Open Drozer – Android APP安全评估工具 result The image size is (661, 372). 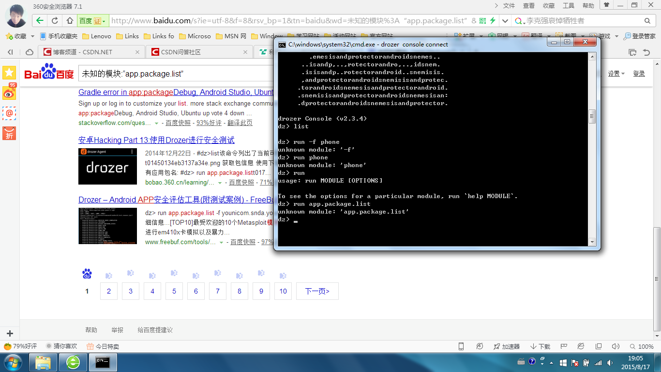point(176,200)
